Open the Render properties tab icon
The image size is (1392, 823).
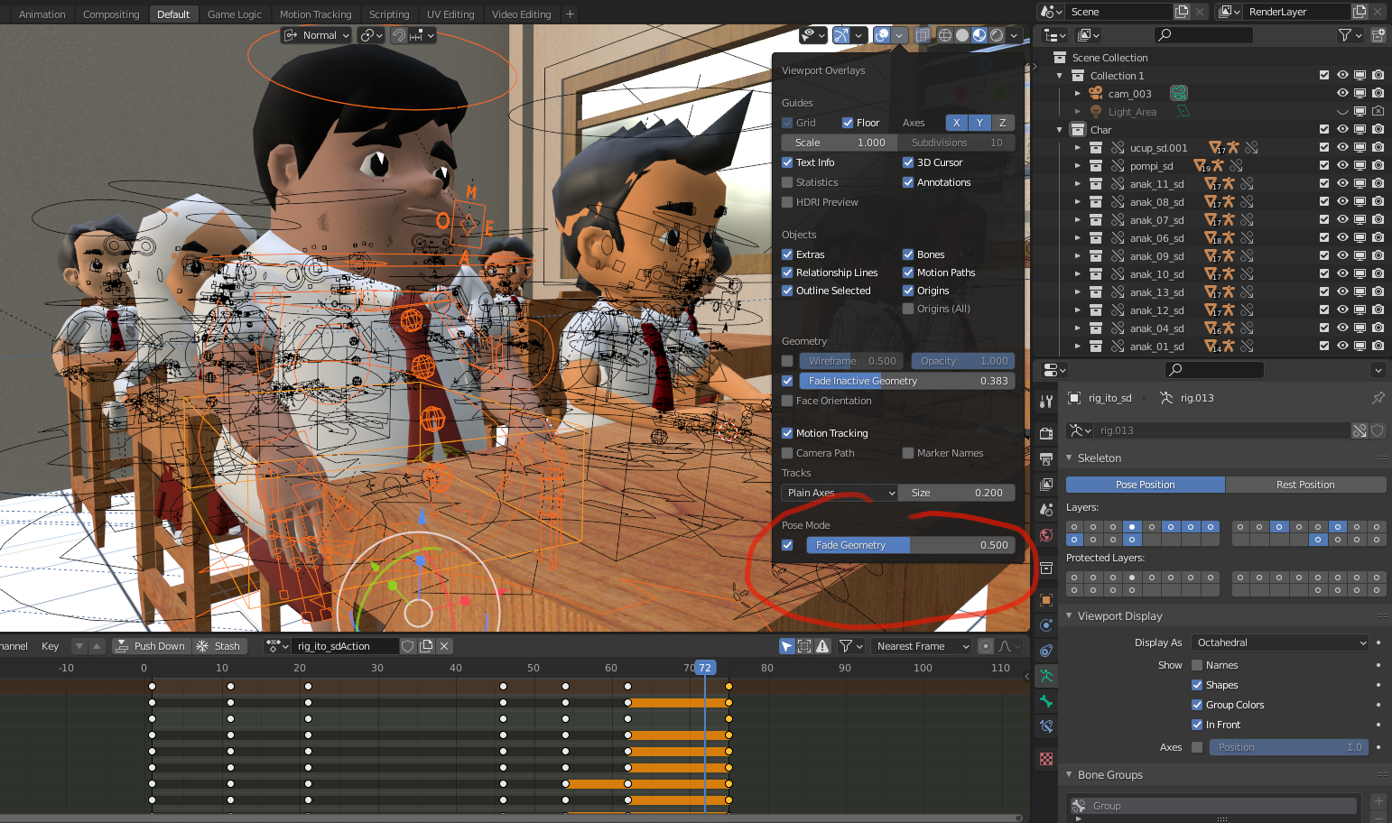click(1046, 434)
